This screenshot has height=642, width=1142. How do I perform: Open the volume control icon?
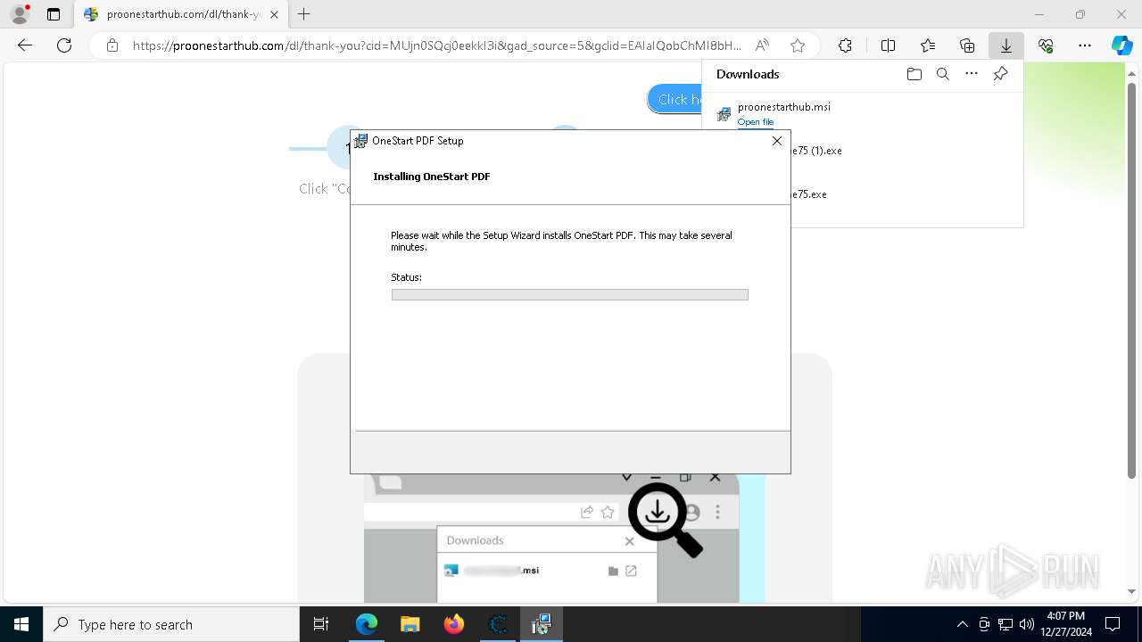click(1027, 624)
